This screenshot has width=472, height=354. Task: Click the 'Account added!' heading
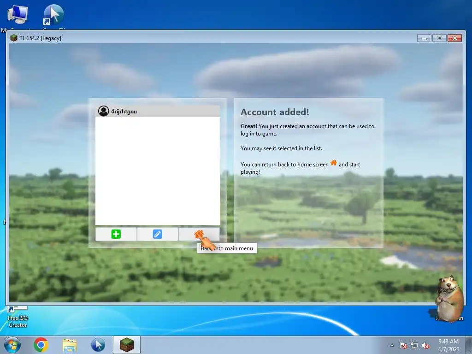tap(275, 112)
